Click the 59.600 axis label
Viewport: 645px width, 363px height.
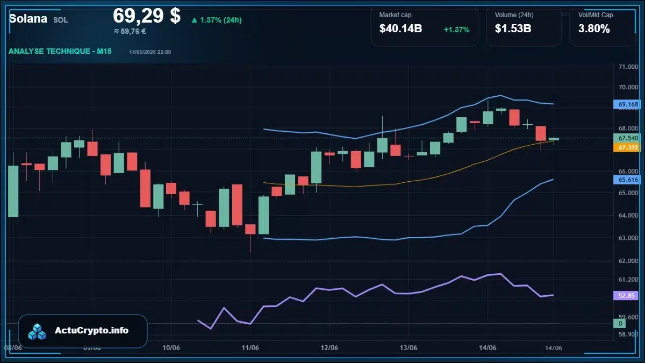pyautogui.click(x=628, y=317)
